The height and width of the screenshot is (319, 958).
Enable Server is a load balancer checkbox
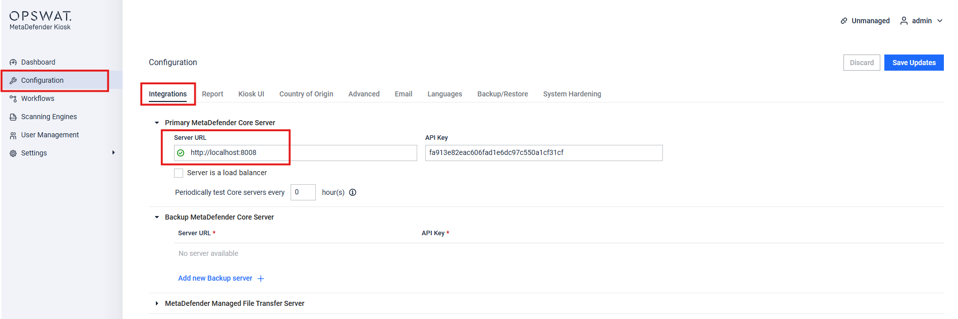coord(179,173)
